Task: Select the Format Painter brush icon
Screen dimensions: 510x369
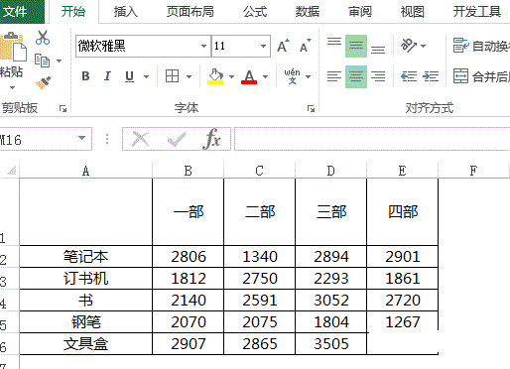Action: 43,82
